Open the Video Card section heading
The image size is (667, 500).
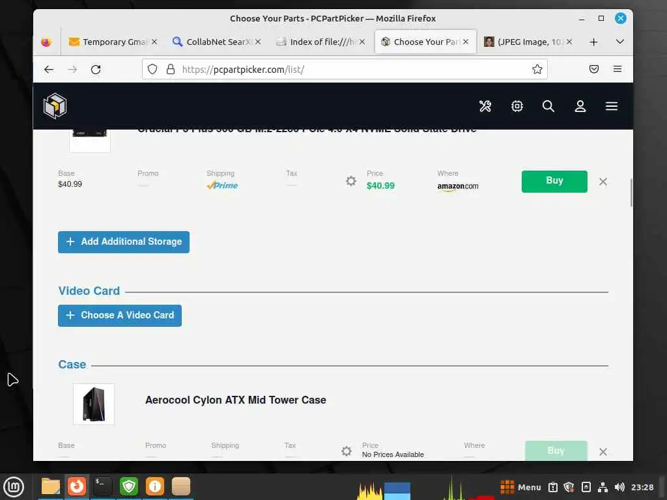[89, 291]
